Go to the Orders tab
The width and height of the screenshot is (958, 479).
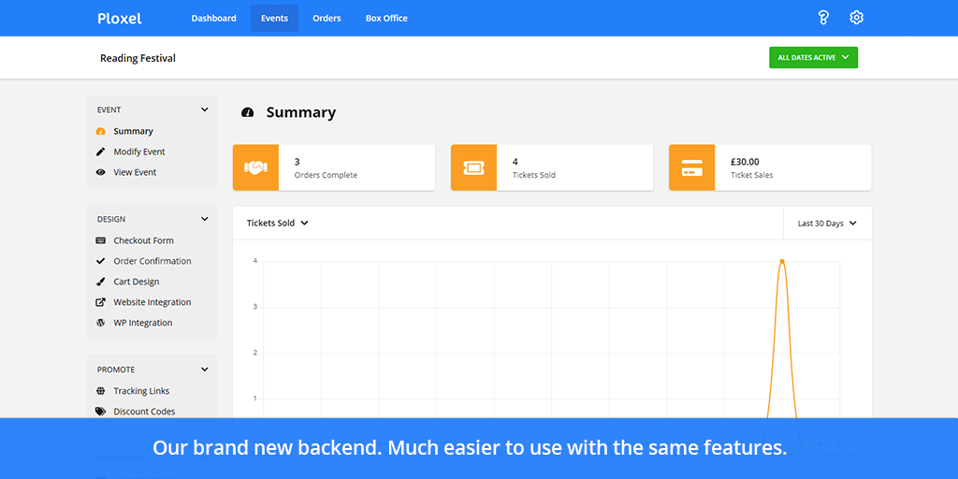pyautogui.click(x=327, y=19)
